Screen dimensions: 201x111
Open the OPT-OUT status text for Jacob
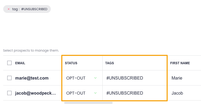coord(76,93)
